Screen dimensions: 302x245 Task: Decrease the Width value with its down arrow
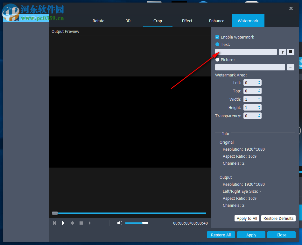259,100
